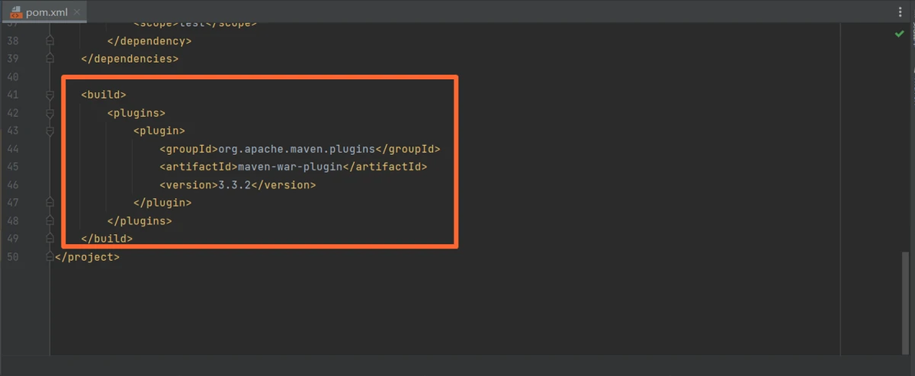
Task: Collapse the build tag fold marker
Action: 50,94
